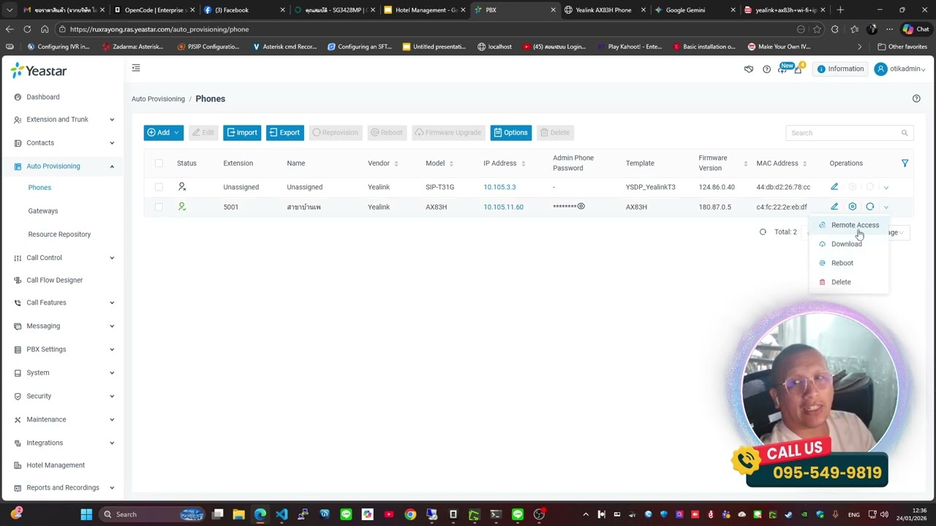Go to Auto Provisioning breadcrumb
Screen dimensions: 936x526
(x=158, y=99)
